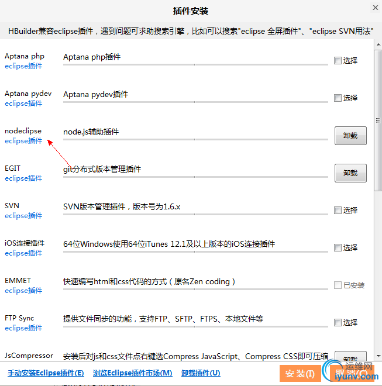Image resolution: width=382 pixels, height=386 pixels.
Task: Select the EMMET plugin name
Action: pos(18,281)
